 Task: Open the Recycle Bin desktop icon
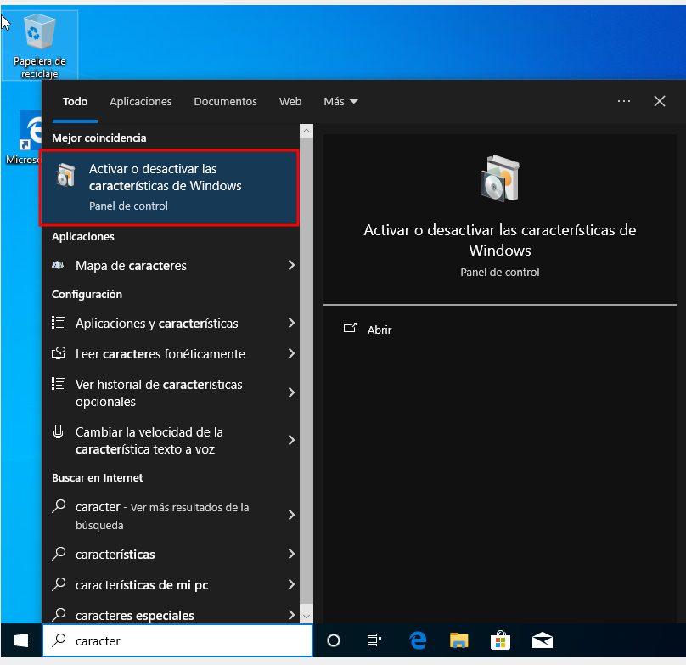click(x=39, y=44)
